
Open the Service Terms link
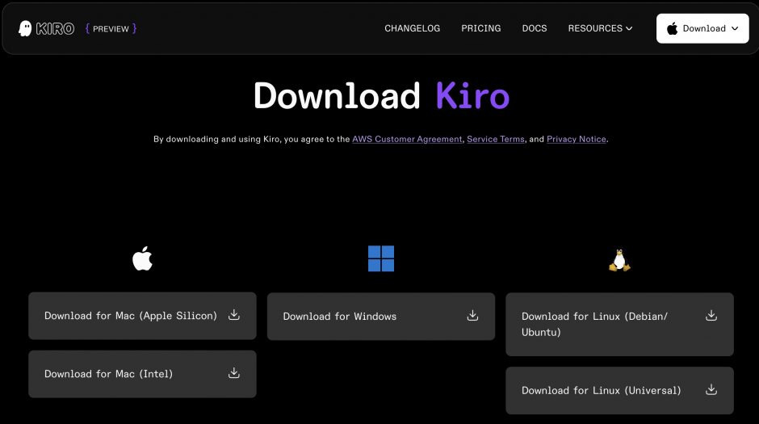(496, 139)
